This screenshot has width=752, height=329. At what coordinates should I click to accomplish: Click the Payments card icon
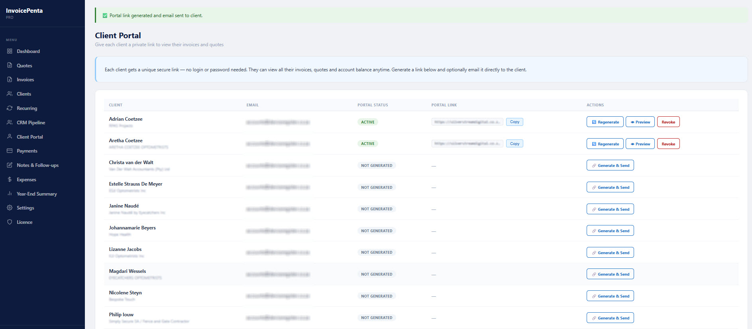coord(10,151)
